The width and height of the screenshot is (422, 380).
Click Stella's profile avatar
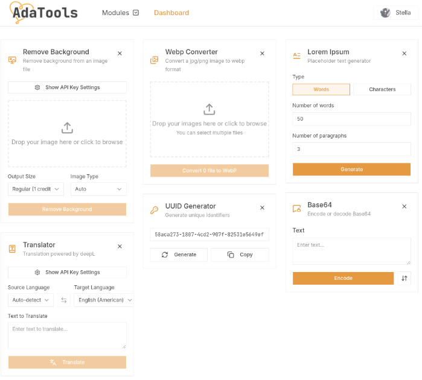pos(385,13)
